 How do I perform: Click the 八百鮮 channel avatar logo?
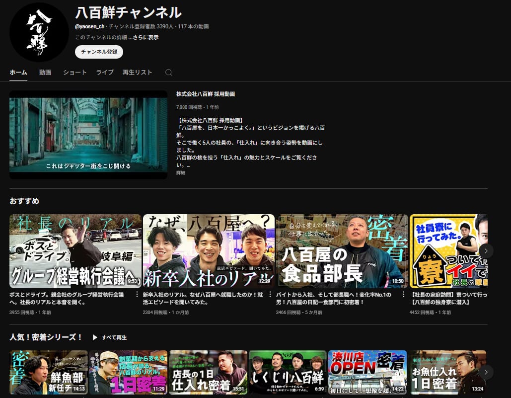[39, 32]
